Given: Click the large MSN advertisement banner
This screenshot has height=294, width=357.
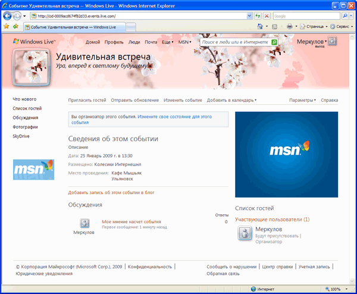Looking at the screenshot, I should point(286,154).
